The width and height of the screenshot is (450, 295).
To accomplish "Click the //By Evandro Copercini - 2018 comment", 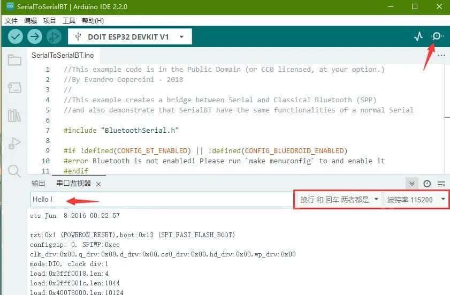I will pos(123,80).
